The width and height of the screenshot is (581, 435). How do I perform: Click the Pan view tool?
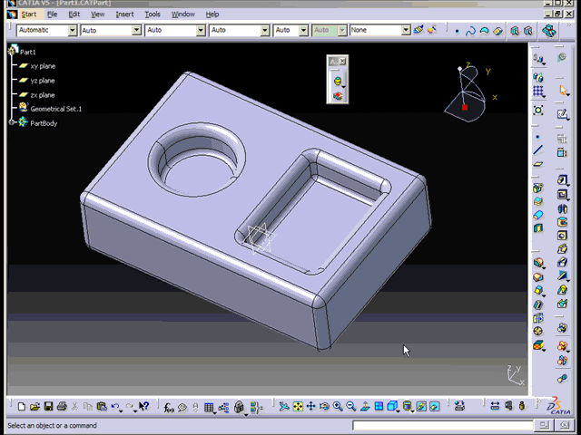310,407
